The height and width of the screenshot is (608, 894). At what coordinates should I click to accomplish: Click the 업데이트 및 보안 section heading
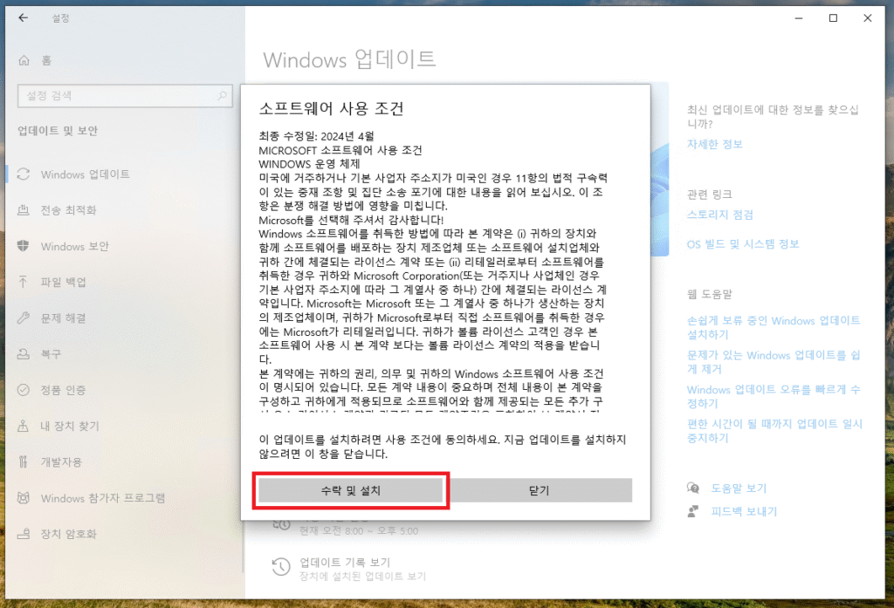(58, 131)
